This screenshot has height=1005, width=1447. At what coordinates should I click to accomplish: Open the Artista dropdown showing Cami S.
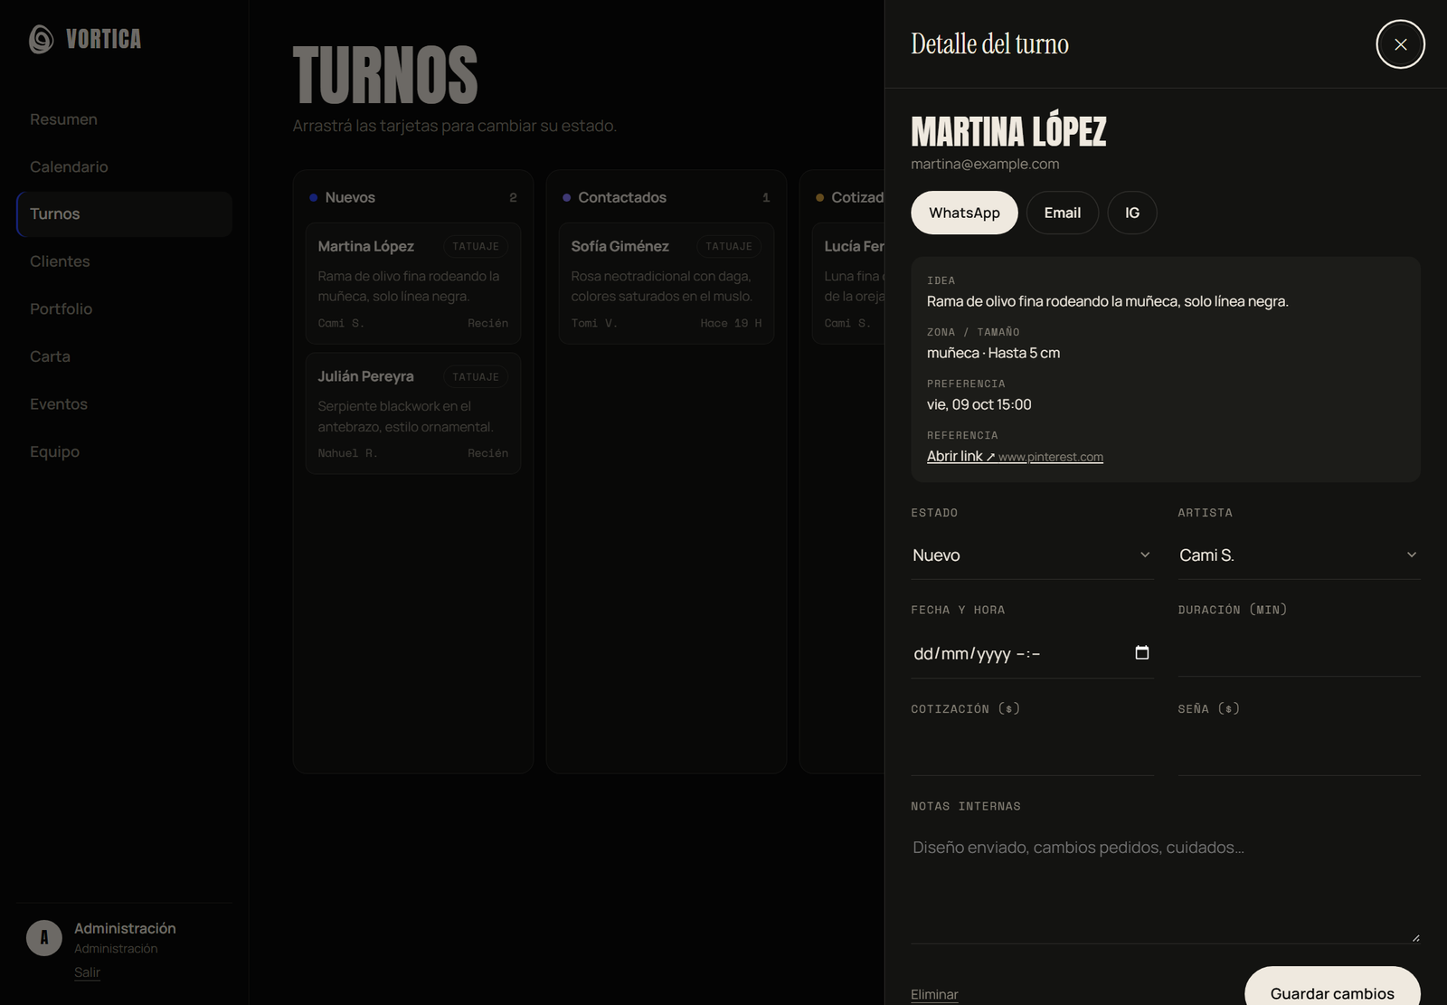(x=1299, y=555)
